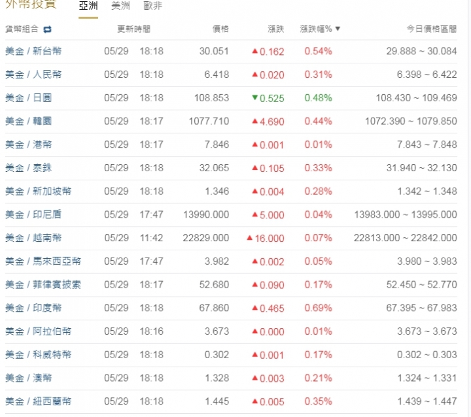This screenshot has width=471, height=417.
Task: Click range 1072.390 ~ 1079.850
Action: pos(411,122)
